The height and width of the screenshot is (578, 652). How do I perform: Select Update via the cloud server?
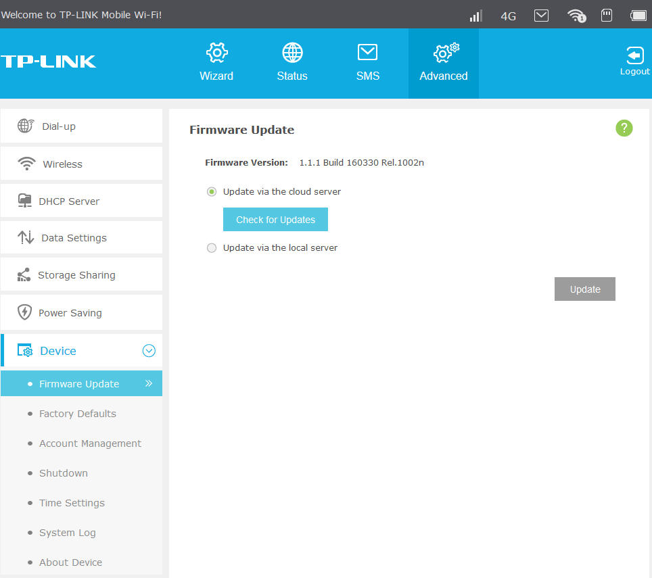[212, 191]
